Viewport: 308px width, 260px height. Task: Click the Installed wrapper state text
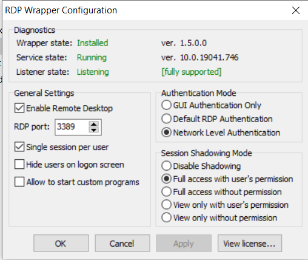tap(93, 43)
